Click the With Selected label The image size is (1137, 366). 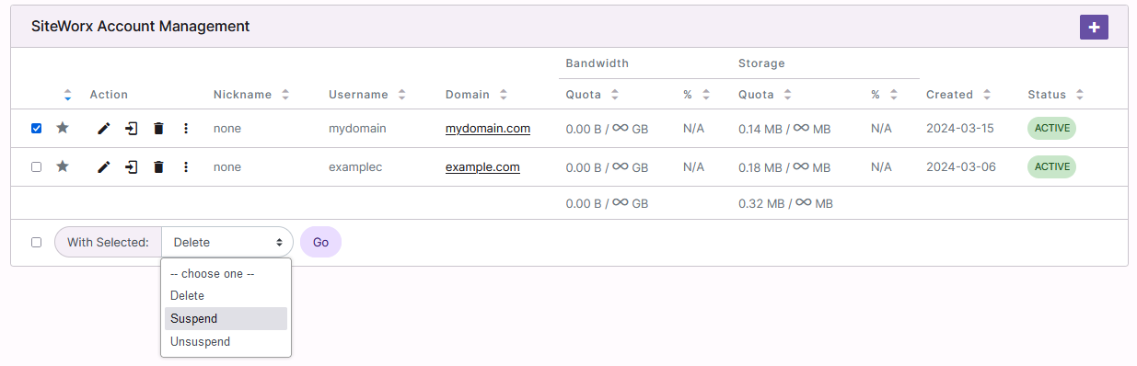pos(108,243)
